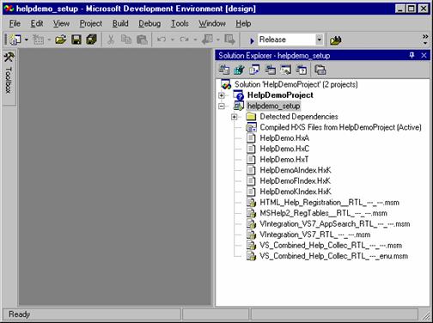Select Compiled HXS Files from HelpDemoProject
Viewport: 433px width, 323px height.
340,127
